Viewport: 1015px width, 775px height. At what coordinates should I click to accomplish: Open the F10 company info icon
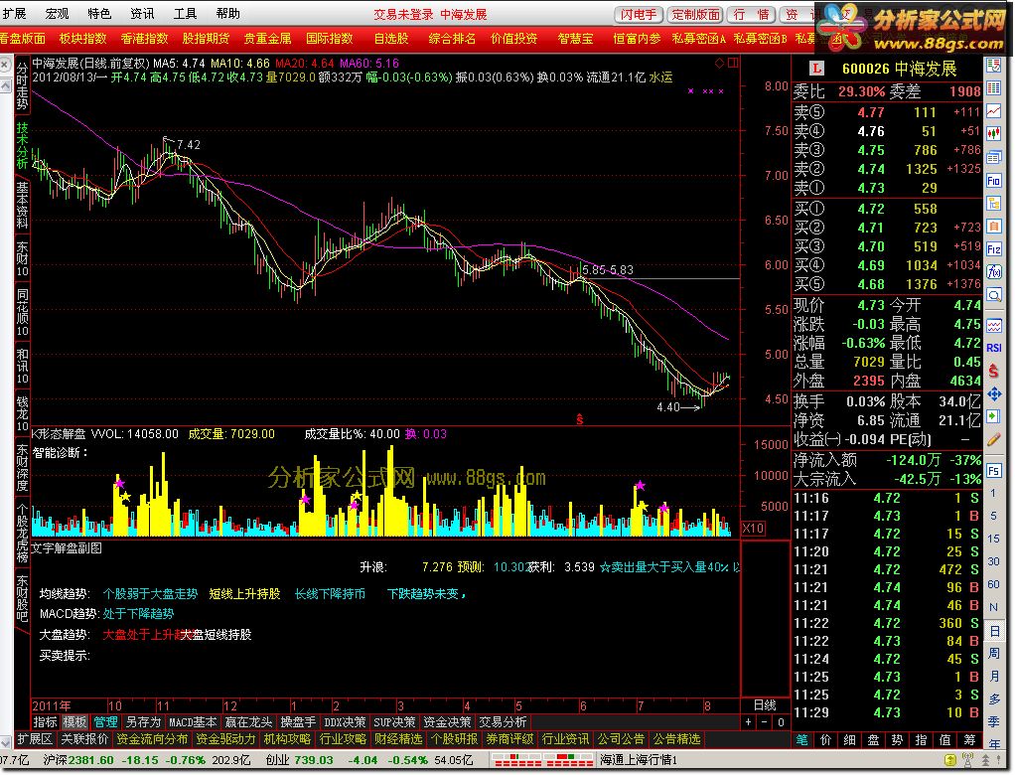pos(993,181)
